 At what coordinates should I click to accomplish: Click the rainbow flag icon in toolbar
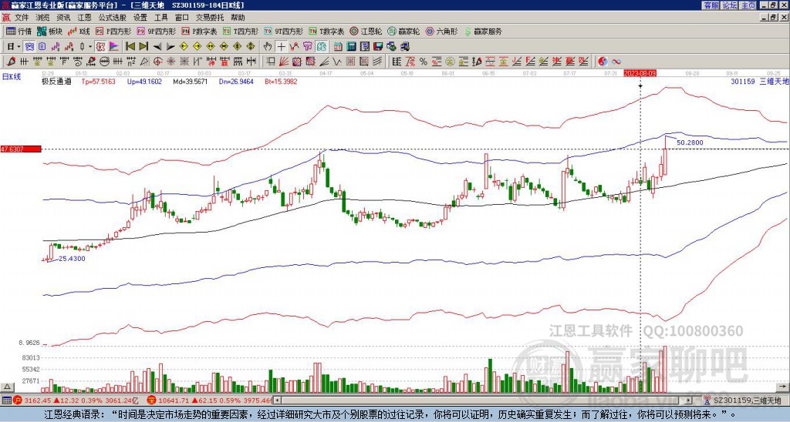pos(114,46)
